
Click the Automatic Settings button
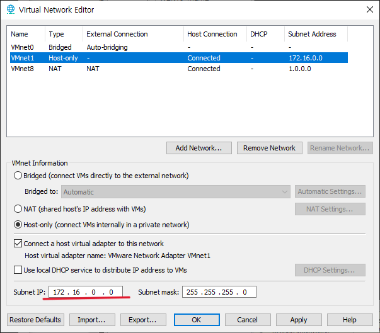pos(330,191)
